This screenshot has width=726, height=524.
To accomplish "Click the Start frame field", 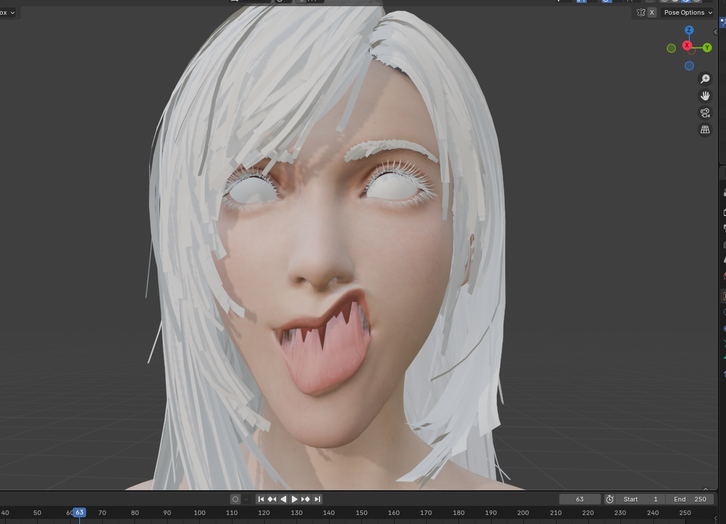I will [x=641, y=499].
